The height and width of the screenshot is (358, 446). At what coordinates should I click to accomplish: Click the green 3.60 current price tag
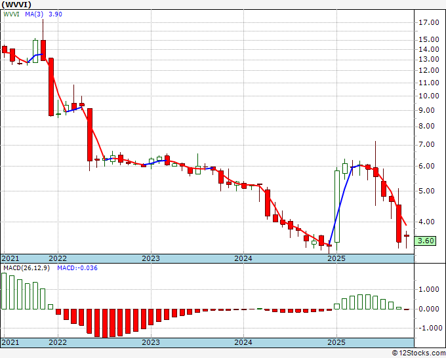coord(426,241)
